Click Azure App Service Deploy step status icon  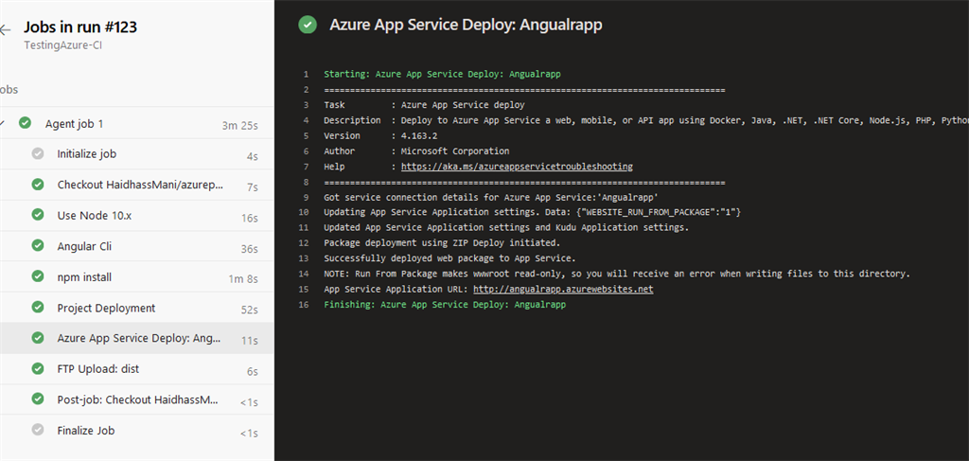(38, 338)
